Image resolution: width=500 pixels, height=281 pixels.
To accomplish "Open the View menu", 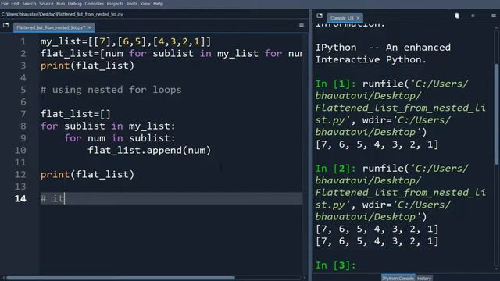I will point(145,3).
